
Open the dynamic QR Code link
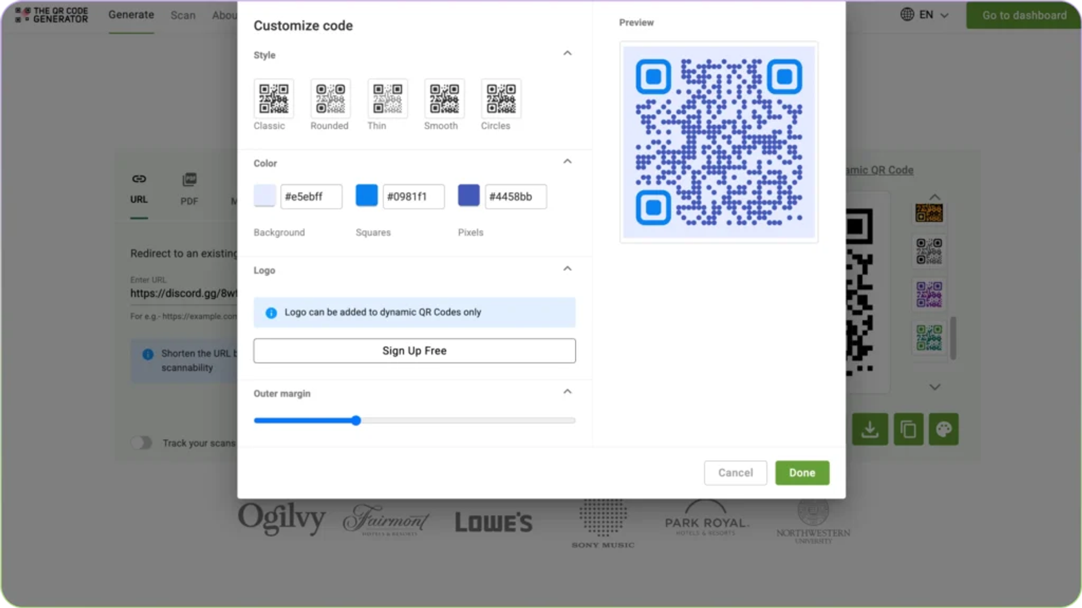tap(879, 170)
